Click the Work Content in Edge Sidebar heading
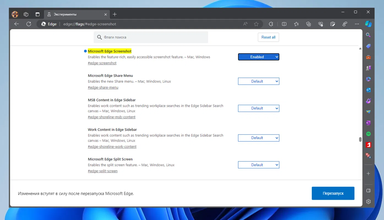384x220 pixels. click(x=112, y=130)
